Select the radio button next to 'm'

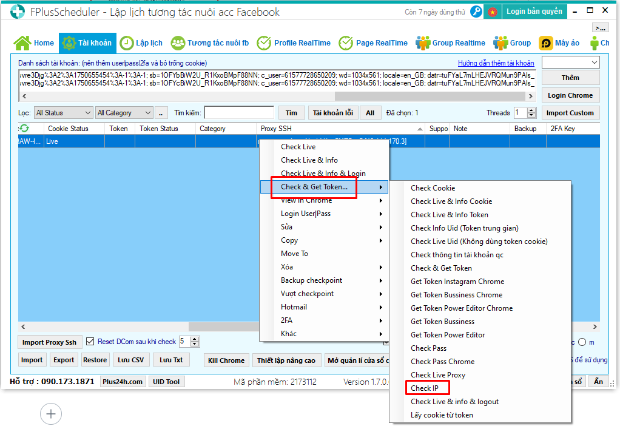(x=582, y=342)
